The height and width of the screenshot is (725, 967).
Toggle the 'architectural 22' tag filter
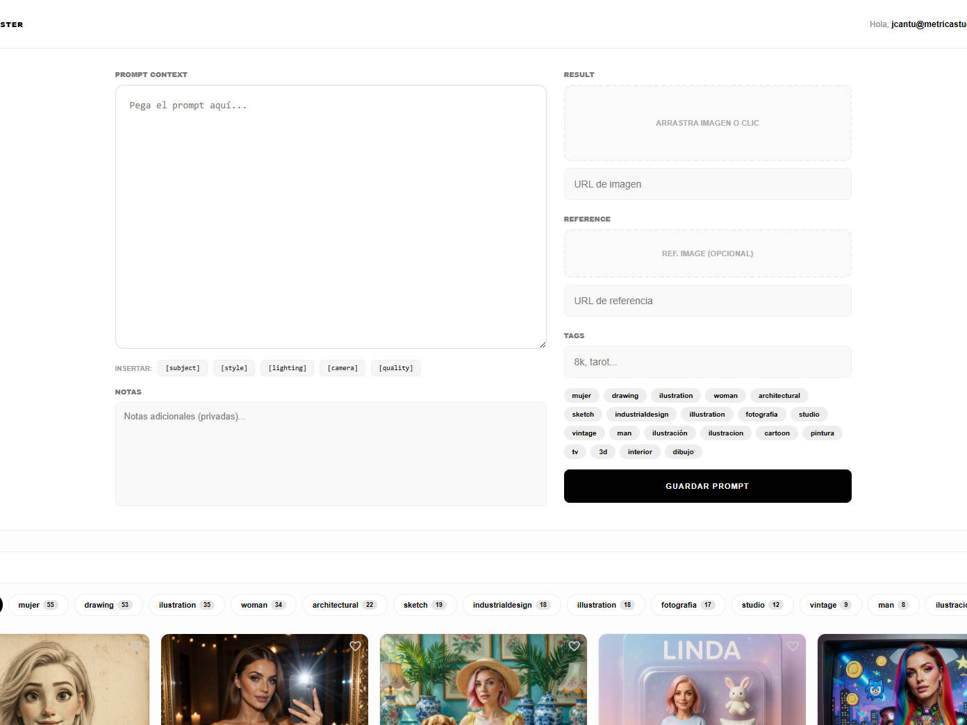(344, 605)
